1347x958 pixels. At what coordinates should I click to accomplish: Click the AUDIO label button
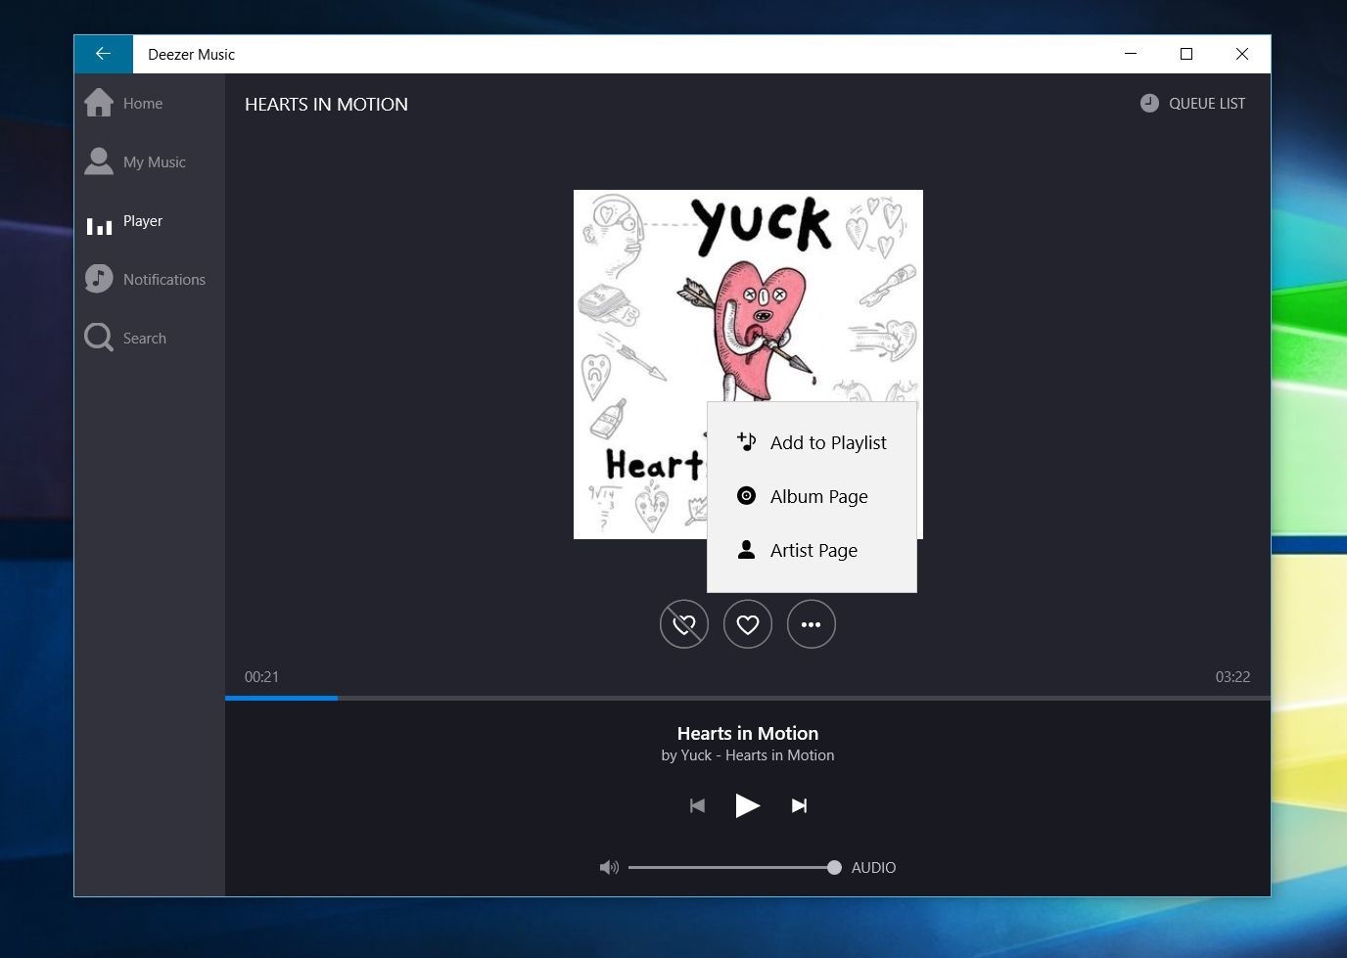click(873, 868)
